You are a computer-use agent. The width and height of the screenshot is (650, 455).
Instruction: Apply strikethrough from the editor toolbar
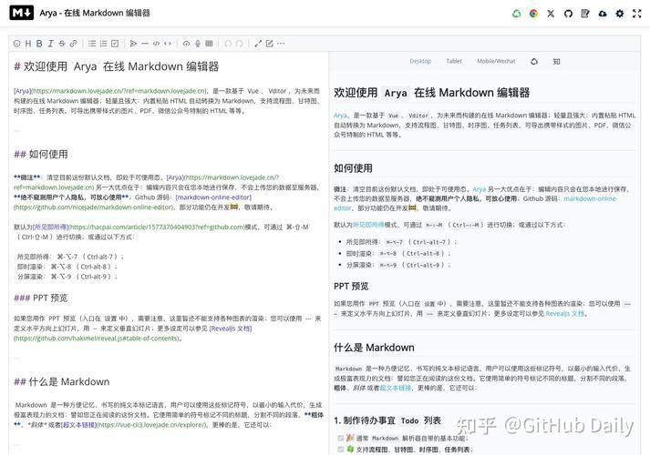tap(62, 44)
